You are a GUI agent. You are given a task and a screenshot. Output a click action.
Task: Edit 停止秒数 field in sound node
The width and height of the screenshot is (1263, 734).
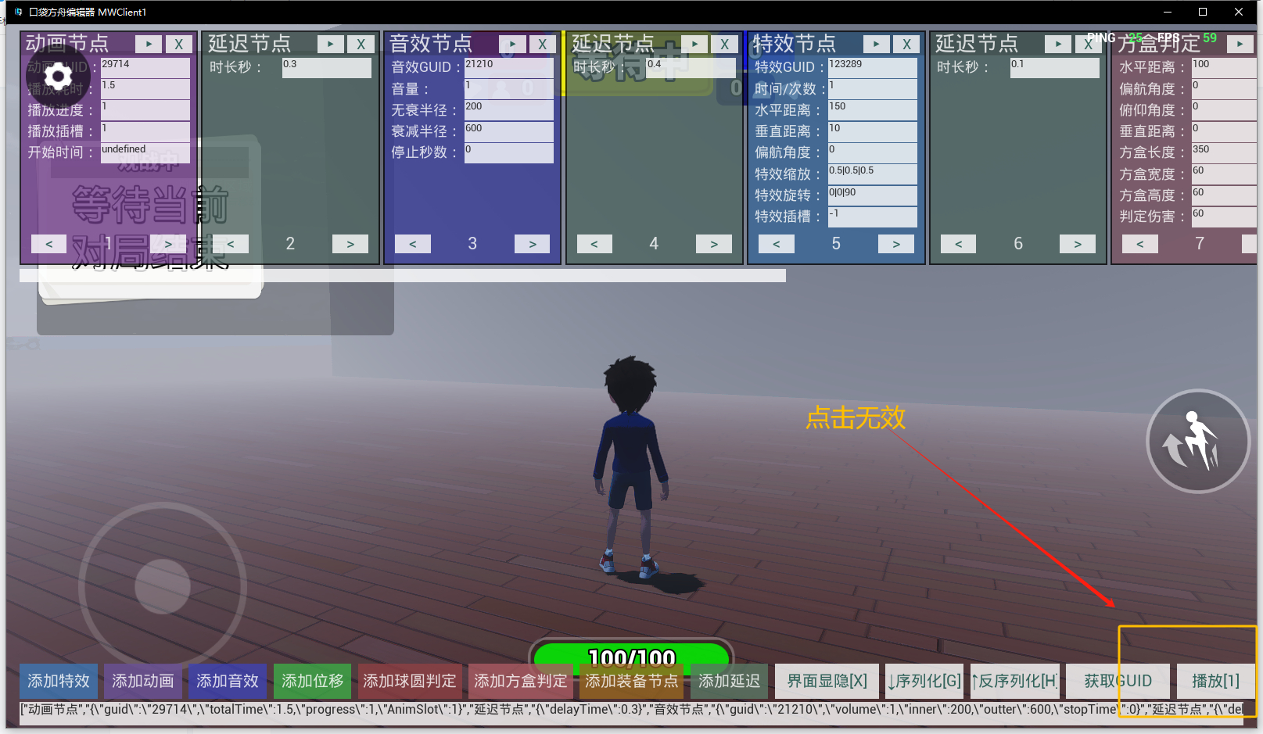[509, 152]
